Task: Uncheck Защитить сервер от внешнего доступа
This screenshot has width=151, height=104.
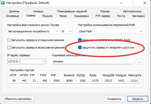Action: tap(80, 48)
